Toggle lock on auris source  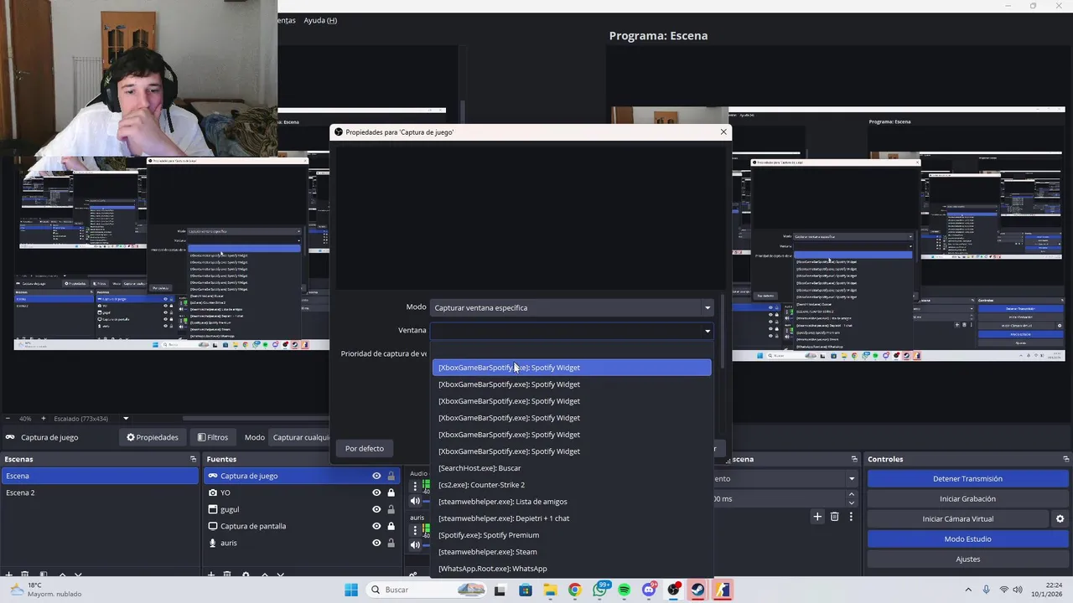391,543
